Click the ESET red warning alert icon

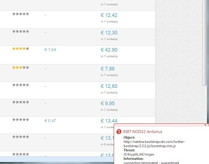click(x=119, y=132)
